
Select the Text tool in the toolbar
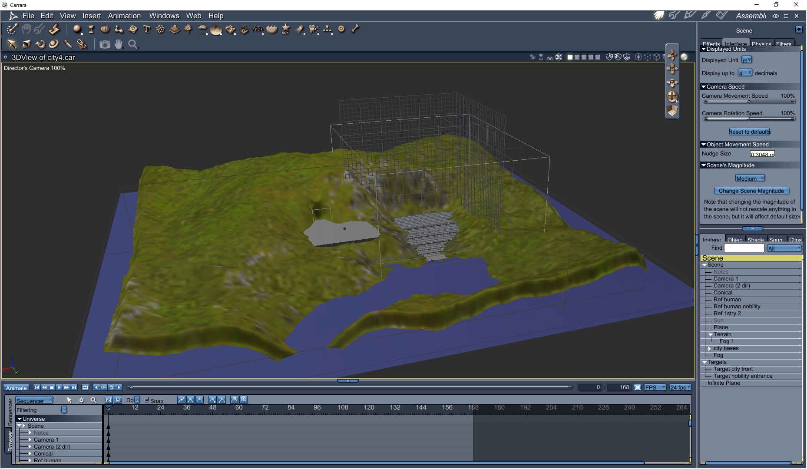(x=147, y=29)
